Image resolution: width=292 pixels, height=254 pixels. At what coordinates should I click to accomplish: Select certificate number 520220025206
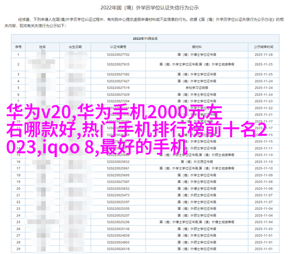pyautogui.click(x=118, y=222)
